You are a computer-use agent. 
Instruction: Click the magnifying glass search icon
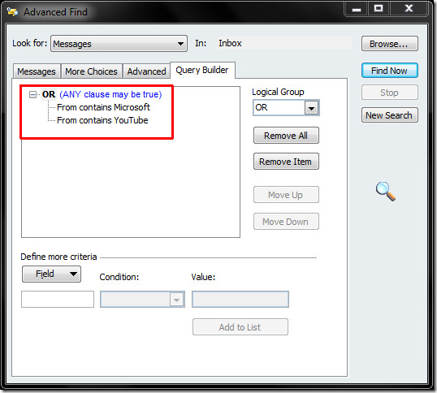click(x=386, y=191)
